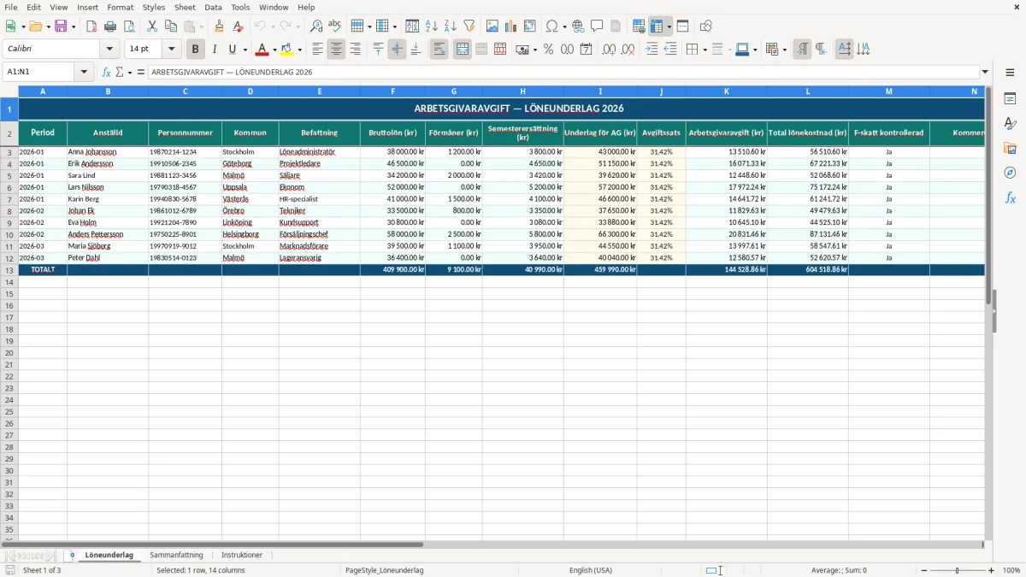Open the Sidebar Gallery icon
Screen dimensions: 1026x577
[1010, 148]
